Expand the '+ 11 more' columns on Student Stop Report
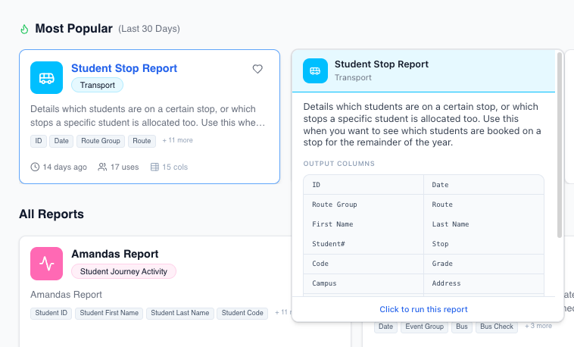The image size is (574, 347). [x=177, y=140]
